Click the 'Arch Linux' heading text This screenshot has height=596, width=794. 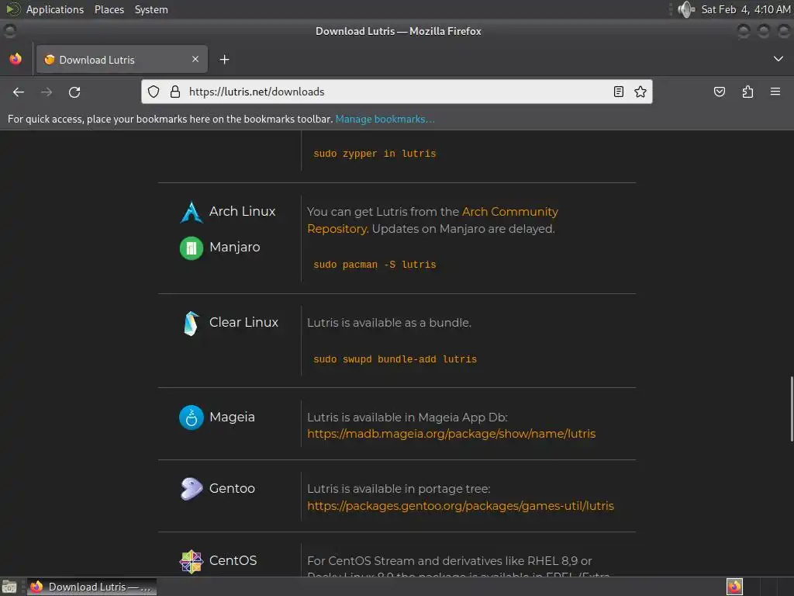(x=243, y=211)
